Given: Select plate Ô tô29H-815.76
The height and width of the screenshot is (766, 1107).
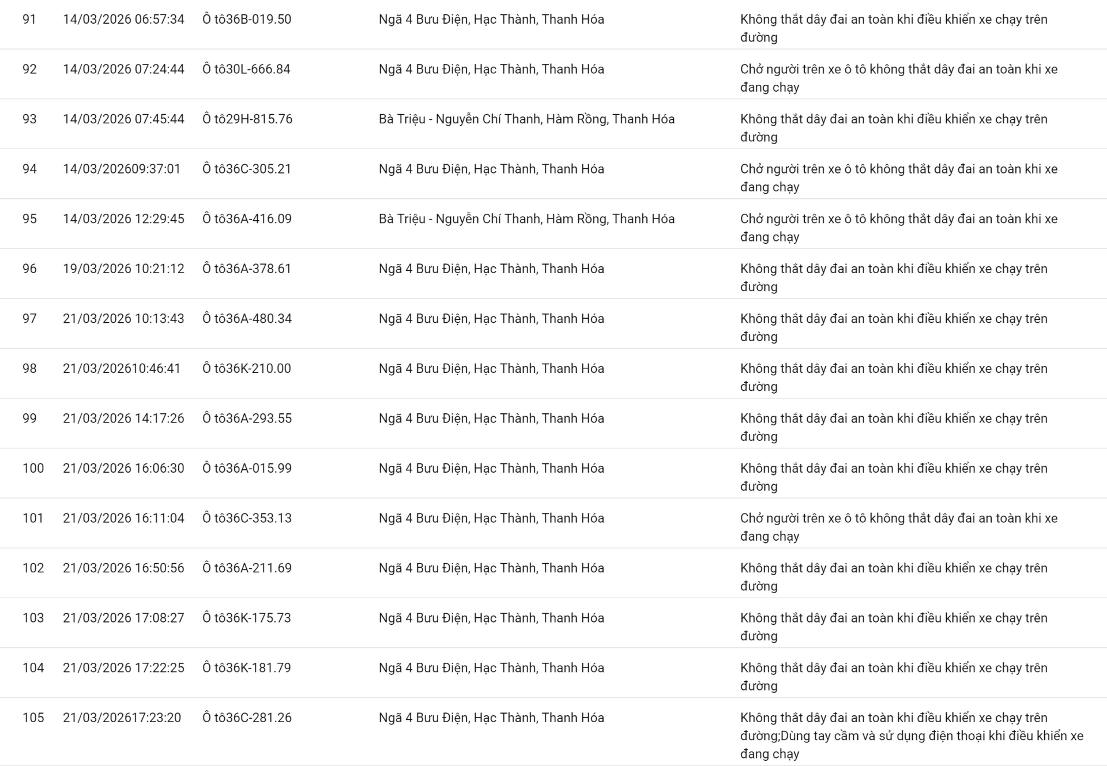Looking at the screenshot, I should [x=247, y=119].
